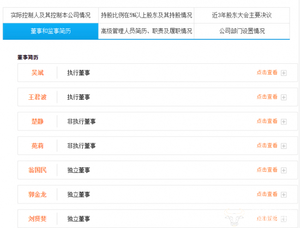Open 高级管理人员简历、职责及履职情况 tab

click(146, 31)
